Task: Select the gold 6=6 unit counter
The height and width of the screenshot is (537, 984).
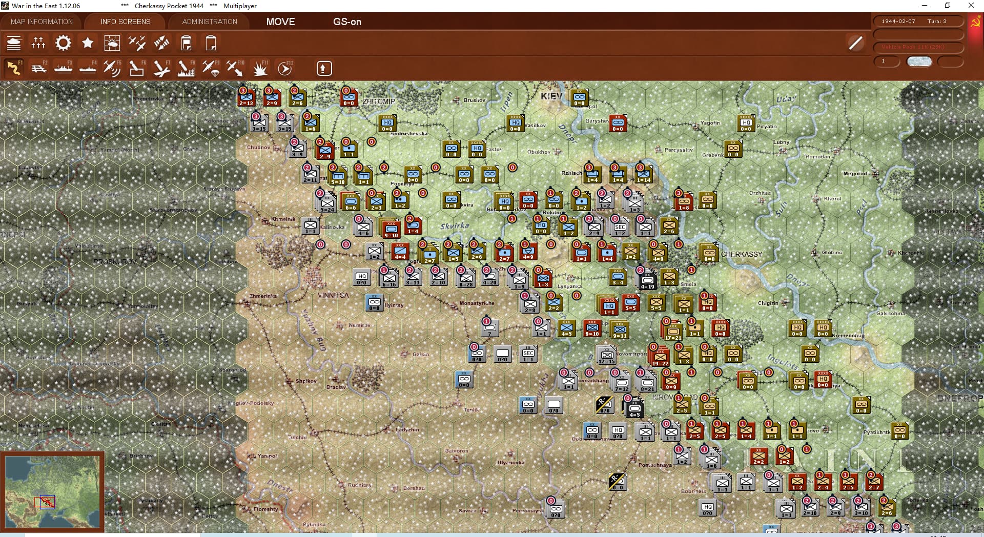Action: (351, 202)
